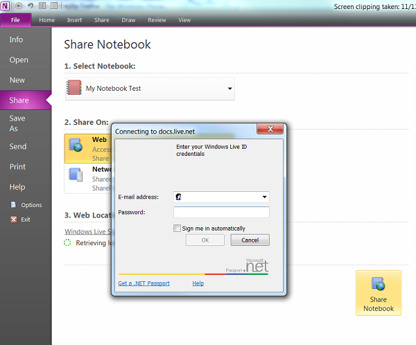Click the red notebook icon in selector
This screenshot has height=345, width=416.
74,87
